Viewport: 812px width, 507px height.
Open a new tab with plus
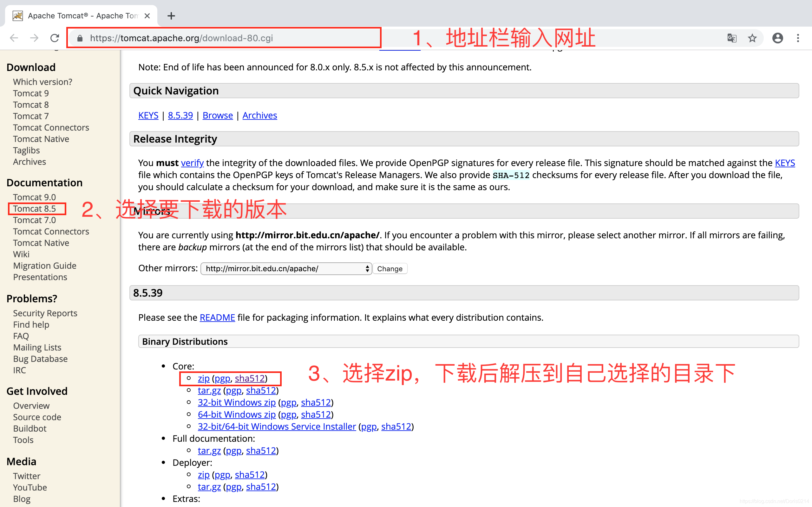171,16
